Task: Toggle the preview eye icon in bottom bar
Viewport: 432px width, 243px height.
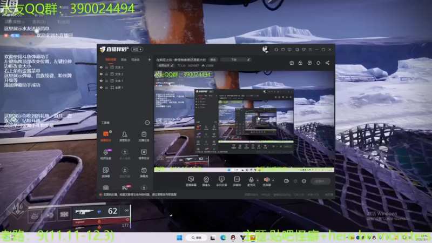Action: click(x=295, y=181)
